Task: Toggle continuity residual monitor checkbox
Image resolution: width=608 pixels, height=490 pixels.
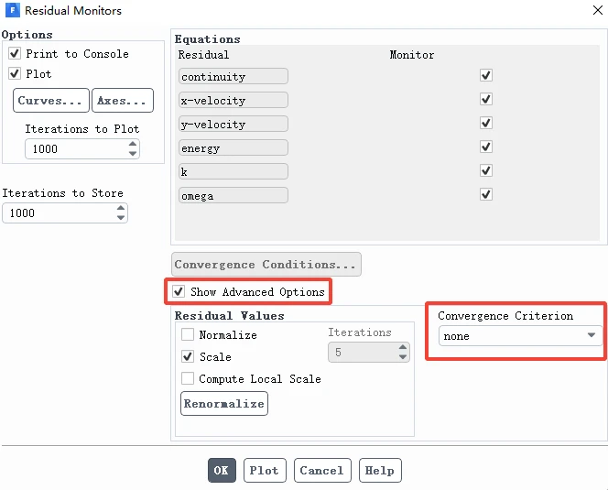Action: (486, 75)
